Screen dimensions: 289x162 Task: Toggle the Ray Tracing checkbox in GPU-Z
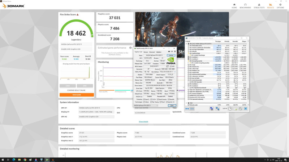coord(151,102)
